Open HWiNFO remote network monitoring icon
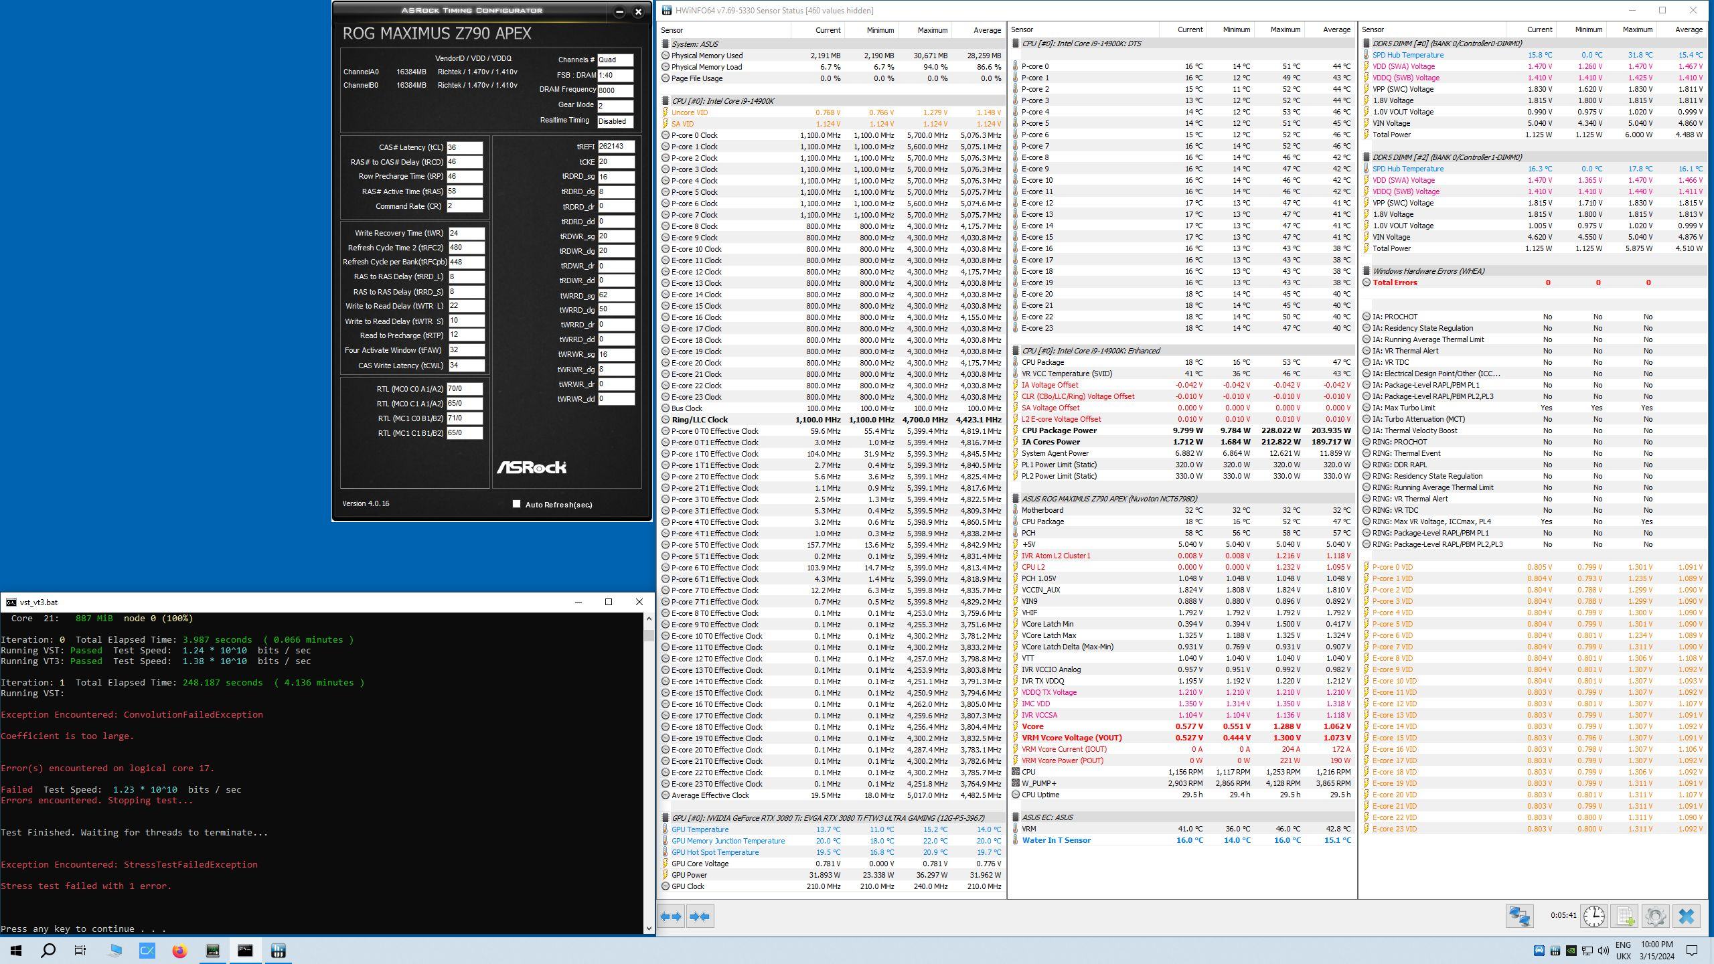 tap(1519, 916)
